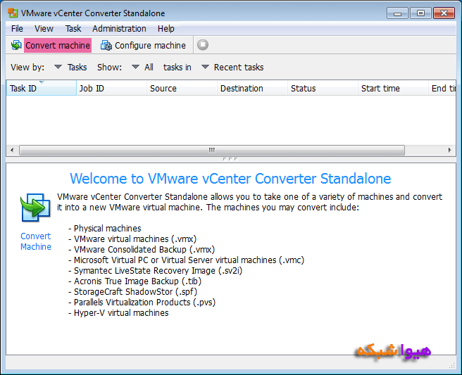Open the Administration menu
This screenshot has width=462, height=375.
pos(119,29)
